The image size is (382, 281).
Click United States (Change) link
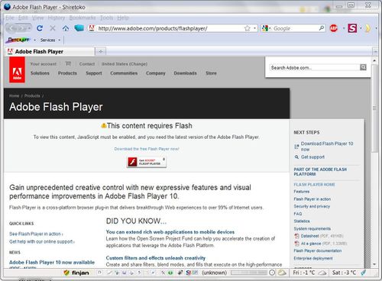tap(125, 64)
